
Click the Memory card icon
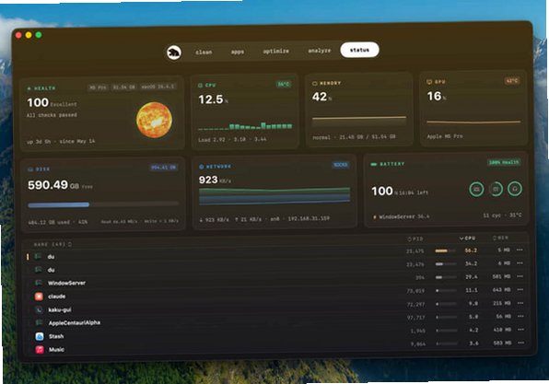(x=314, y=83)
